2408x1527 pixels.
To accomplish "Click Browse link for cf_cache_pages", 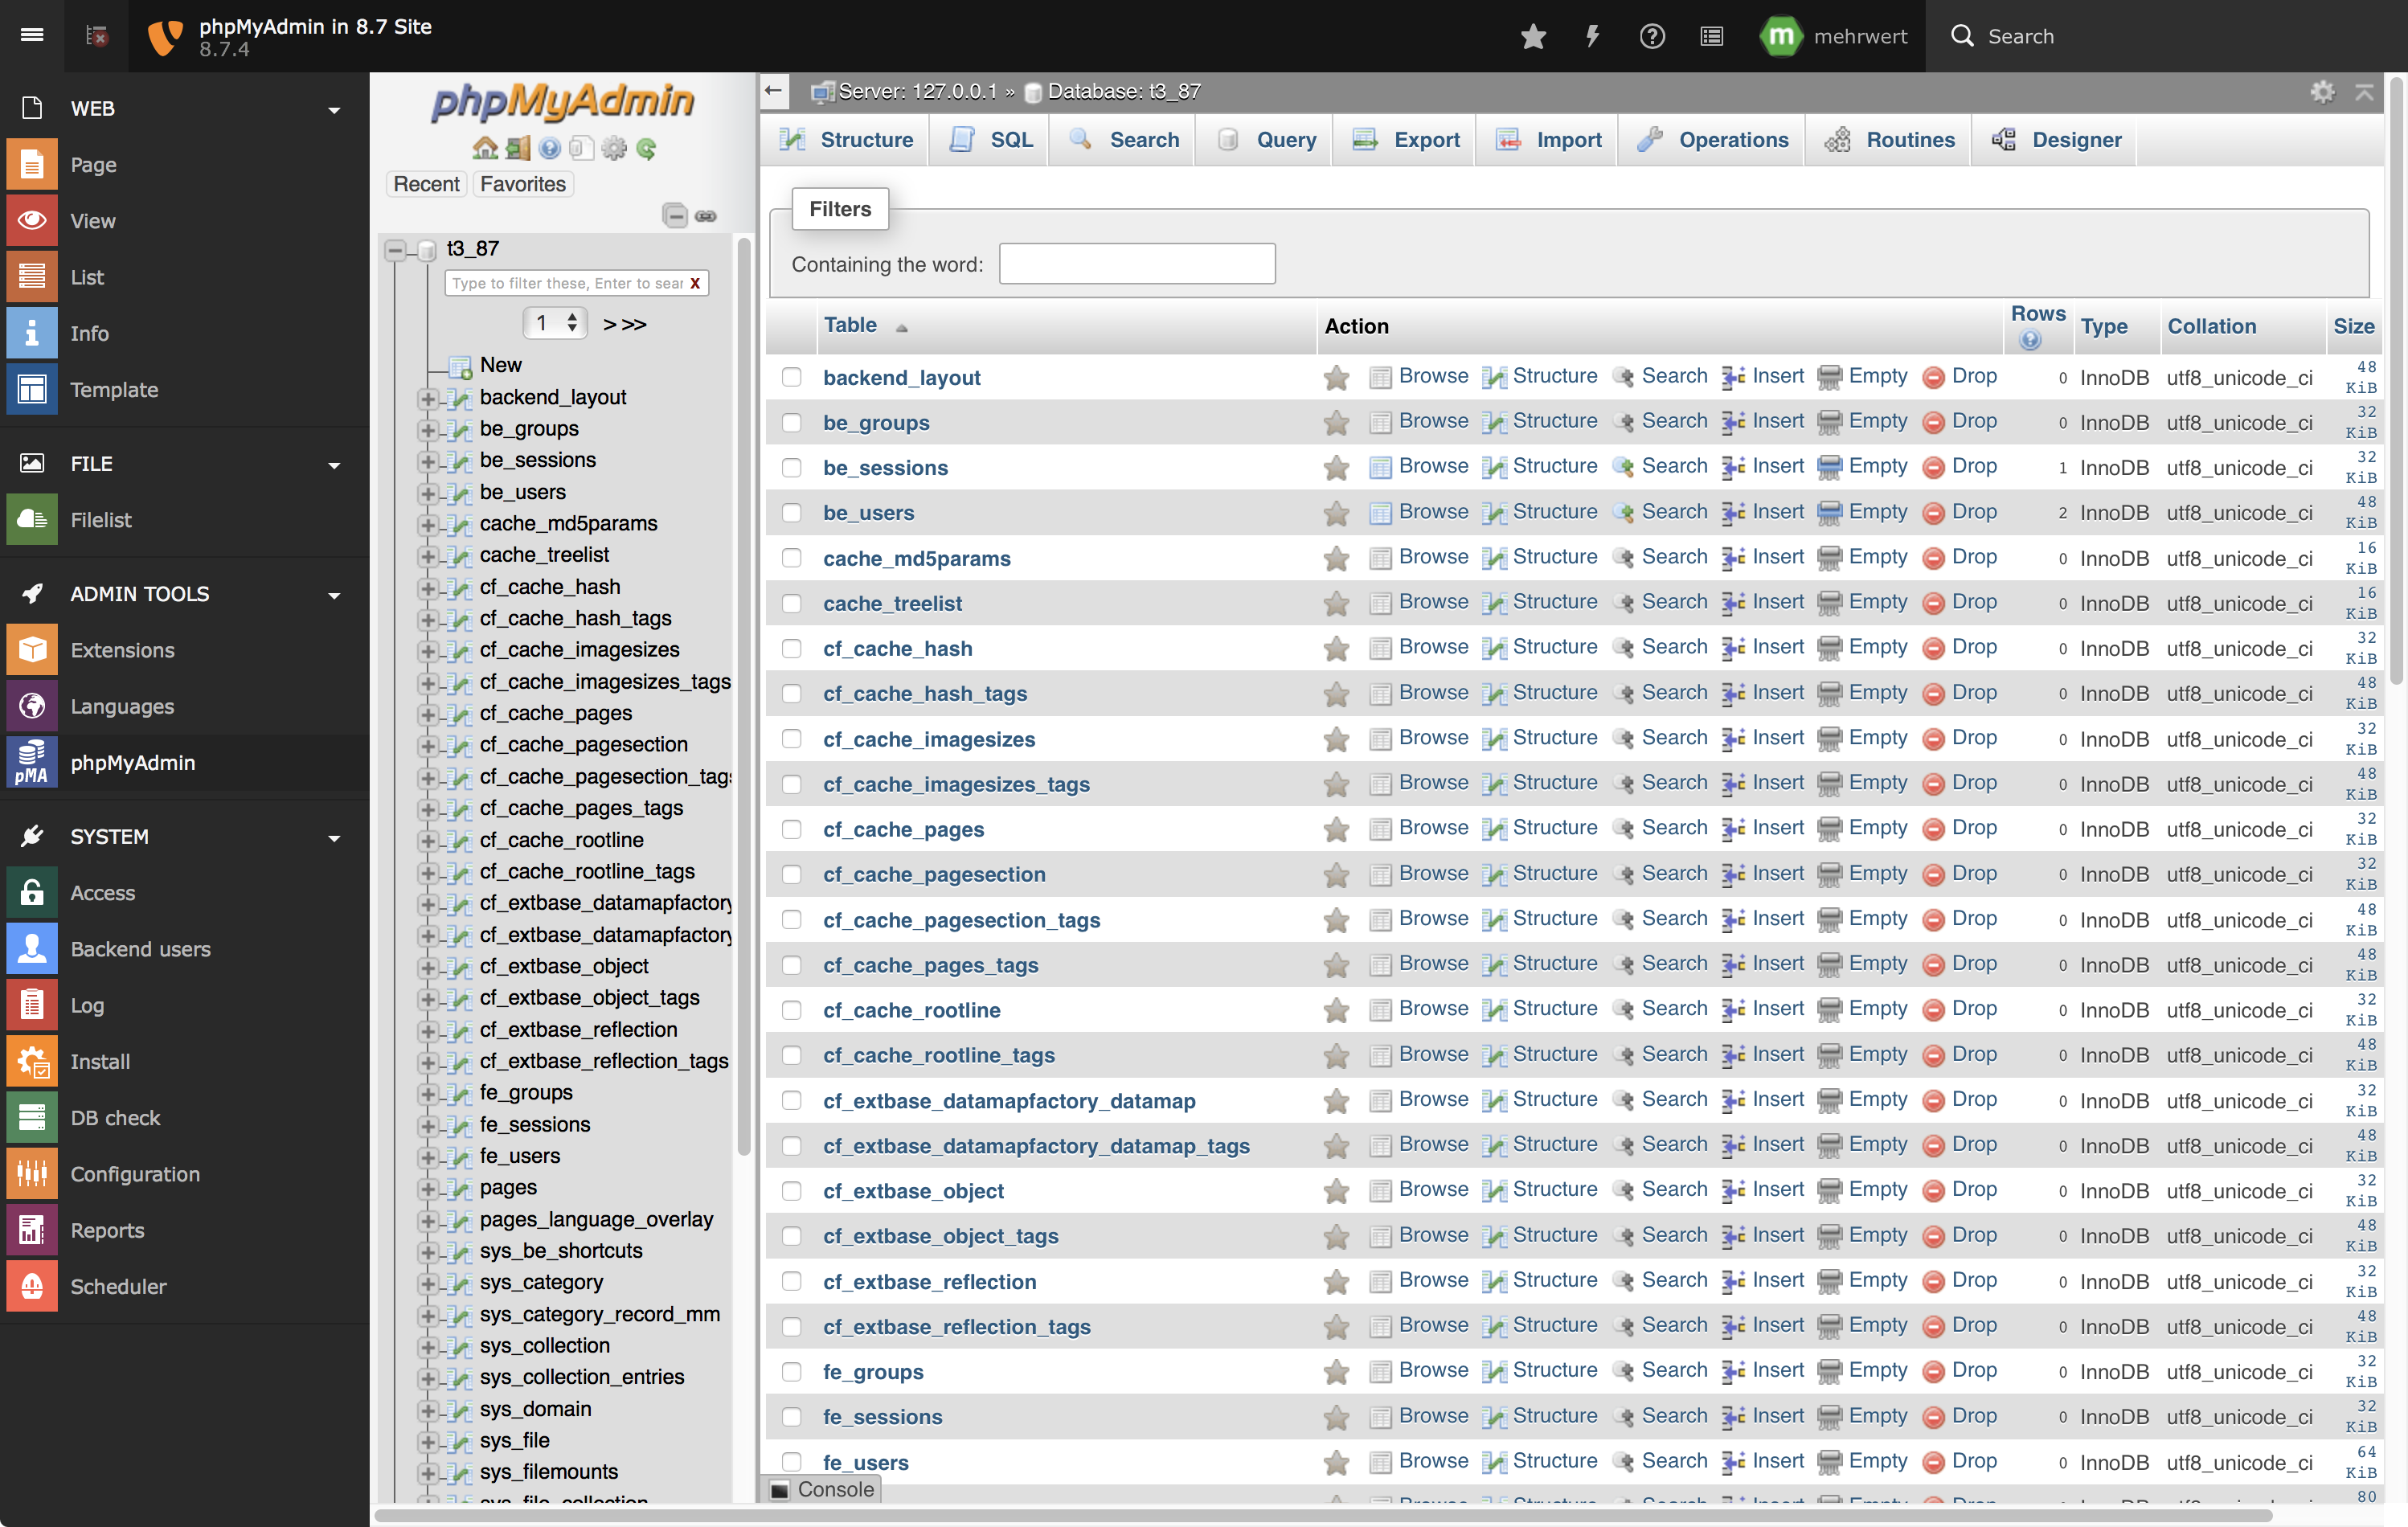I will (x=1432, y=828).
